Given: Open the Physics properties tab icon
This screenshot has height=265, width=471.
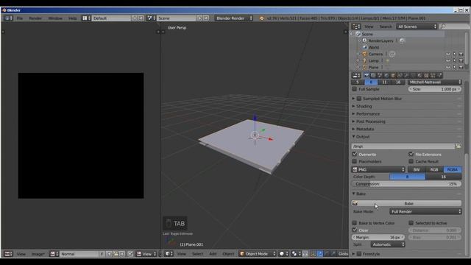Looking at the screenshot, I should click(x=440, y=75).
